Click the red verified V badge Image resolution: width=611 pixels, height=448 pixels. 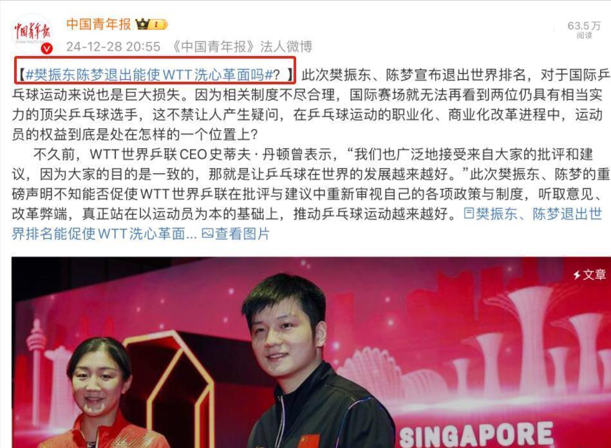click(x=47, y=48)
